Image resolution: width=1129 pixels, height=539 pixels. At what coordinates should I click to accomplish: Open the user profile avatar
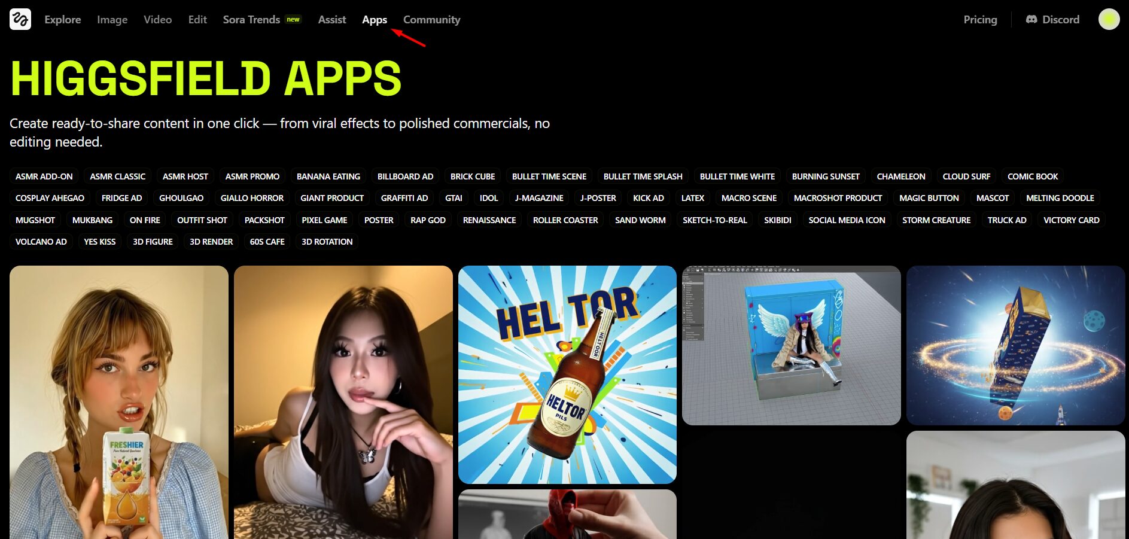pos(1109,19)
